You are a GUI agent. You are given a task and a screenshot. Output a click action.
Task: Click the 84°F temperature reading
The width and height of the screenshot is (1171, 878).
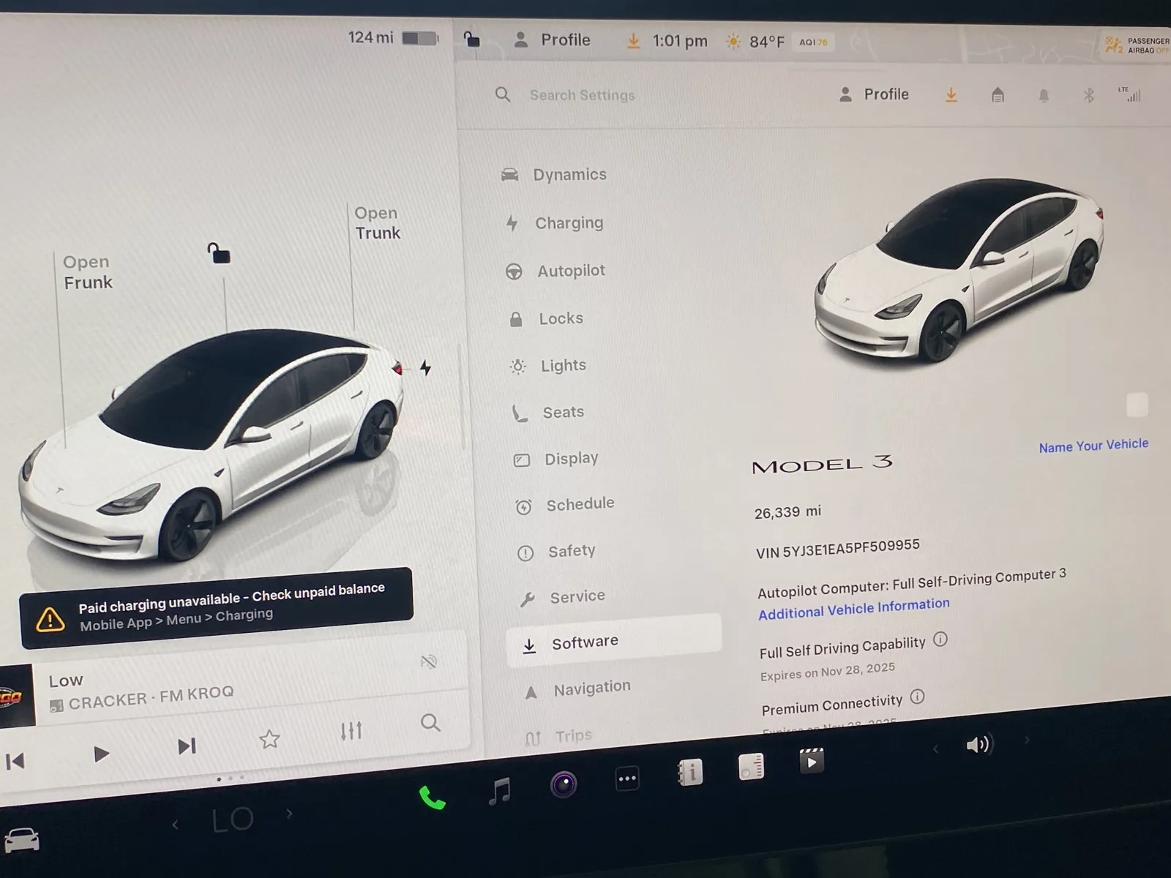766,42
